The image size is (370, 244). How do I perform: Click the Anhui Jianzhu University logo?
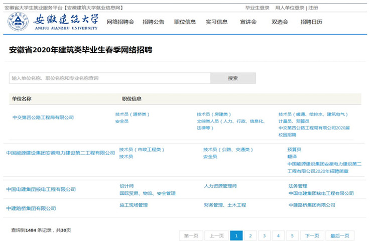52,22
